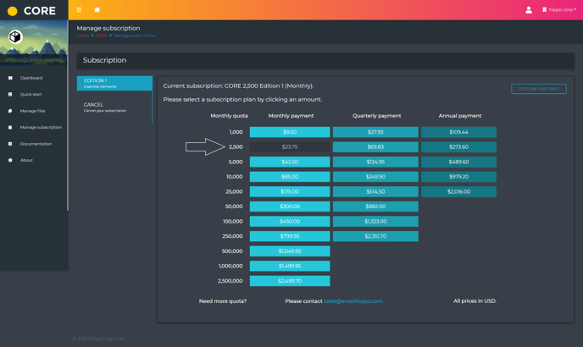The width and height of the screenshot is (583, 347).
Task: Choose the $124.95 quarterly plan
Action: [x=375, y=162]
